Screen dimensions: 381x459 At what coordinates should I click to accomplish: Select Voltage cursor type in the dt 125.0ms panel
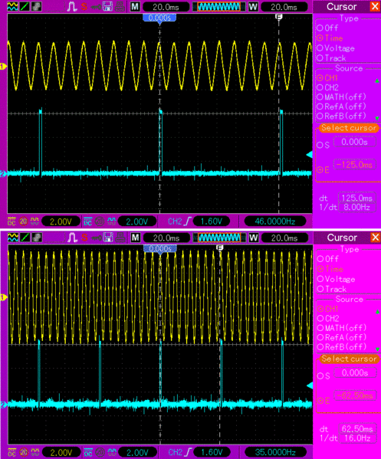click(x=336, y=48)
